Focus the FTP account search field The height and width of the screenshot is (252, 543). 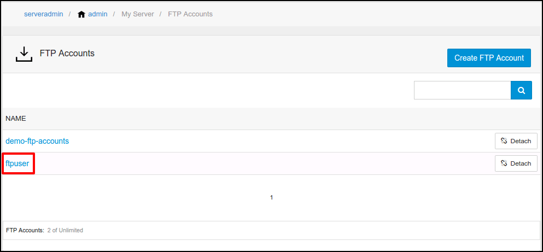(x=462, y=90)
